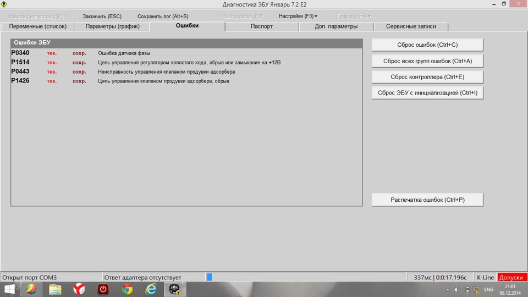
Task: Open the colorful ball app in taskbar
Action: pos(31,289)
